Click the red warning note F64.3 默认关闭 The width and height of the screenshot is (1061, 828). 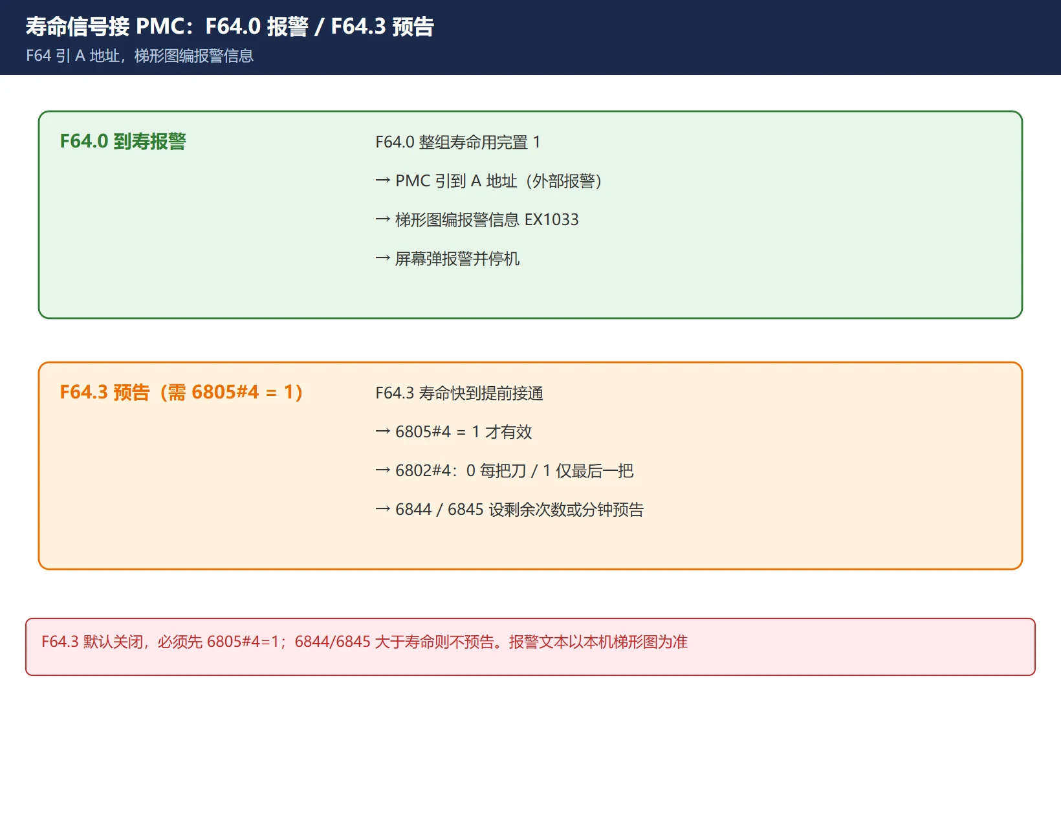click(530, 647)
